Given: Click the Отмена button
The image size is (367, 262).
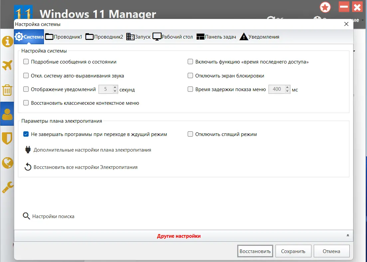Looking at the screenshot, I should pos(331,251).
